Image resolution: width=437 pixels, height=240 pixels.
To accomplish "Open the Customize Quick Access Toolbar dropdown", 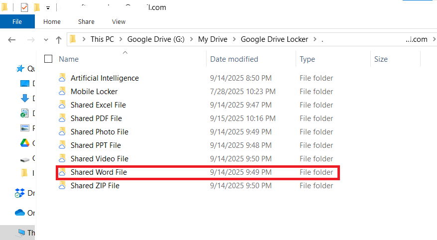I will [x=48, y=8].
